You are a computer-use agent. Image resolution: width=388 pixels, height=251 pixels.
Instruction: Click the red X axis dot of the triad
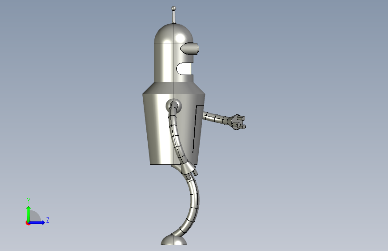point(28,223)
